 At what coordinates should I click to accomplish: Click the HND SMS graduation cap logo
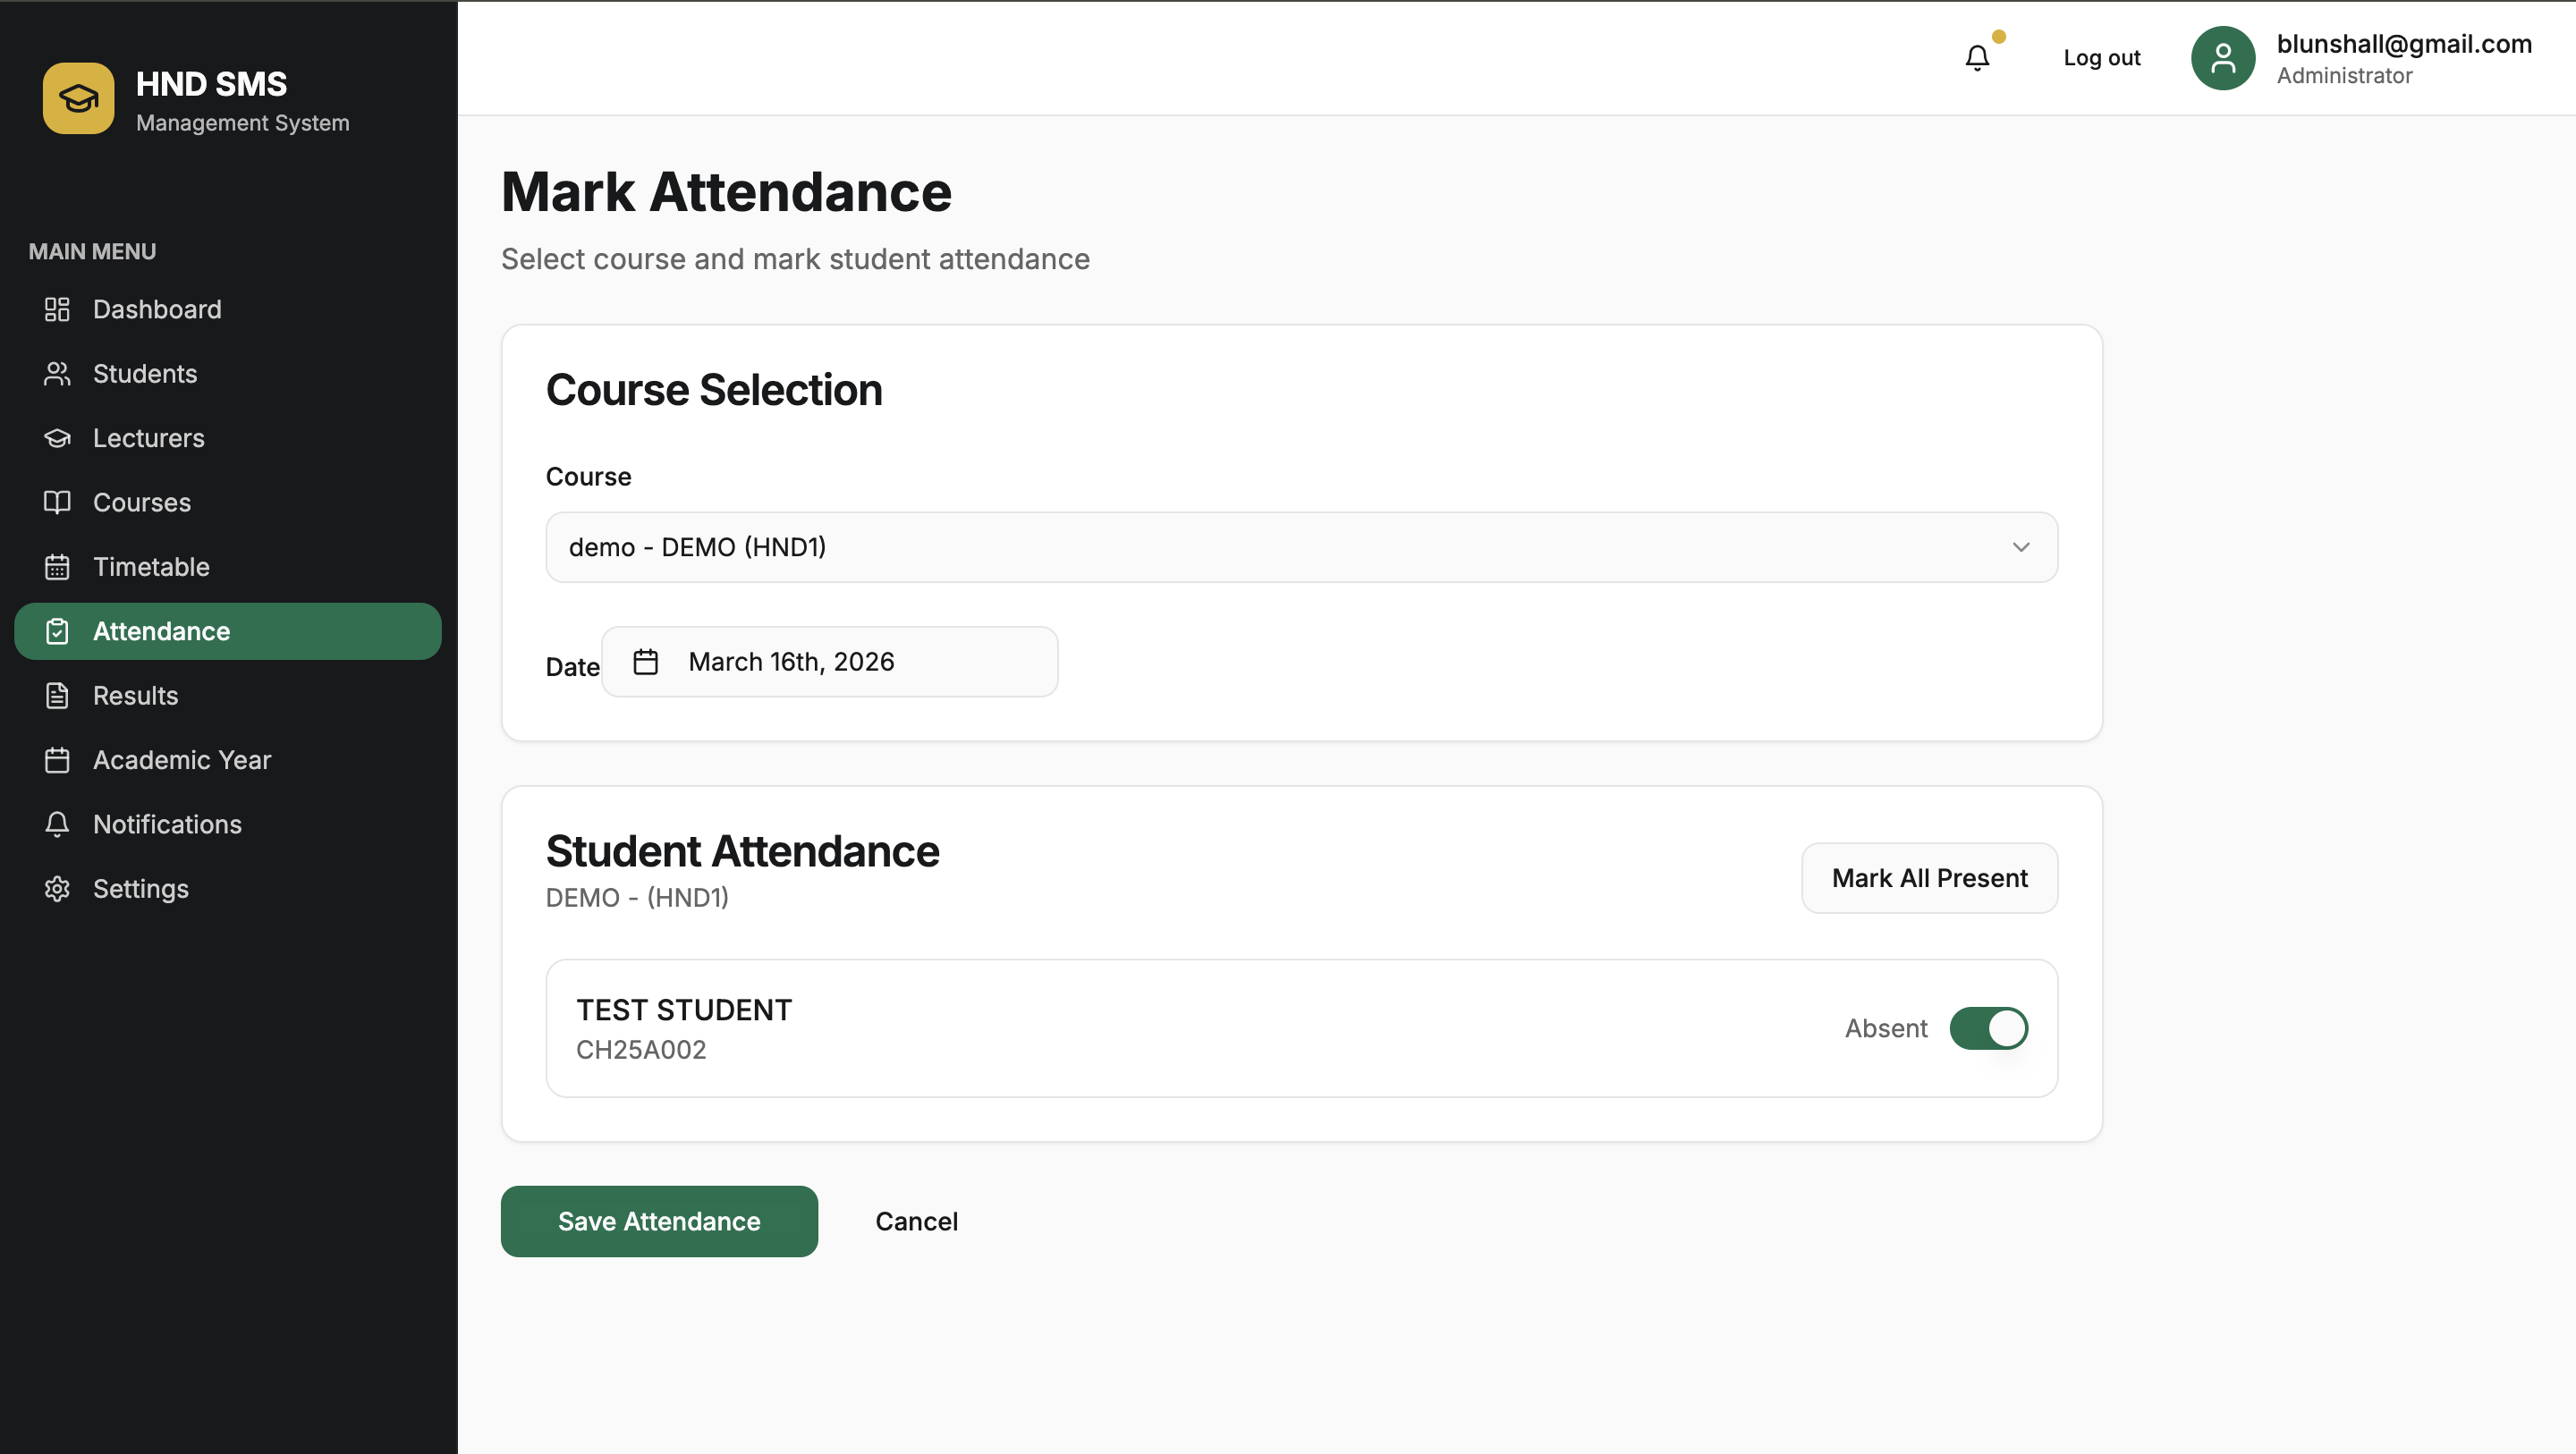click(78, 98)
